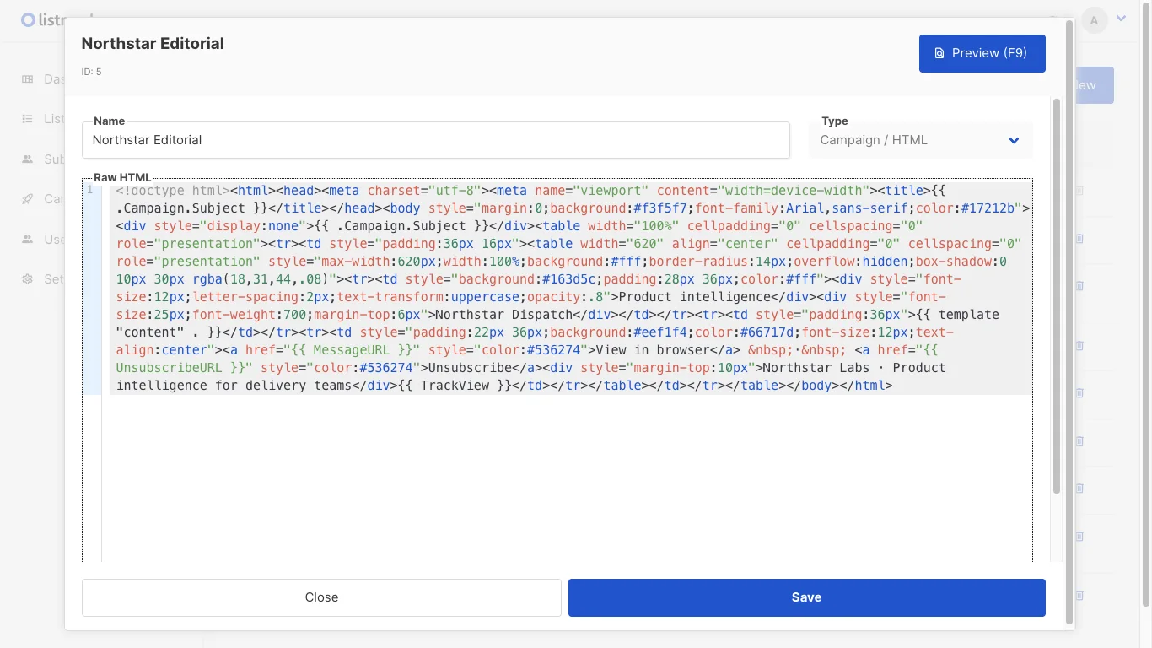
Task: Open the Dashboard icon in the sidebar
Action: pyautogui.click(x=28, y=79)
